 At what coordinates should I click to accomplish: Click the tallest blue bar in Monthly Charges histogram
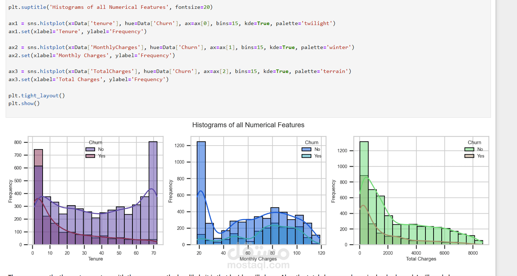[201, 193]
